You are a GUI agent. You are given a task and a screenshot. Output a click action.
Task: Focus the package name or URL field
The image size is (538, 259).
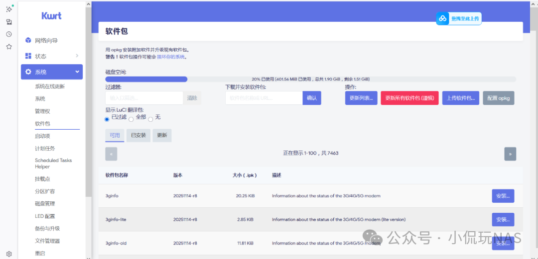[x=264, y=98]
